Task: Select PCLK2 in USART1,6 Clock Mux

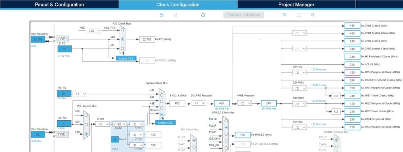Action: 337,140
